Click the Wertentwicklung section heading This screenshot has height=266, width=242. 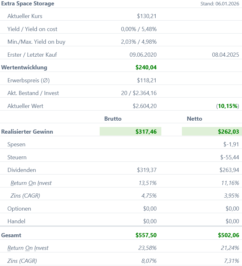[24, 67]
